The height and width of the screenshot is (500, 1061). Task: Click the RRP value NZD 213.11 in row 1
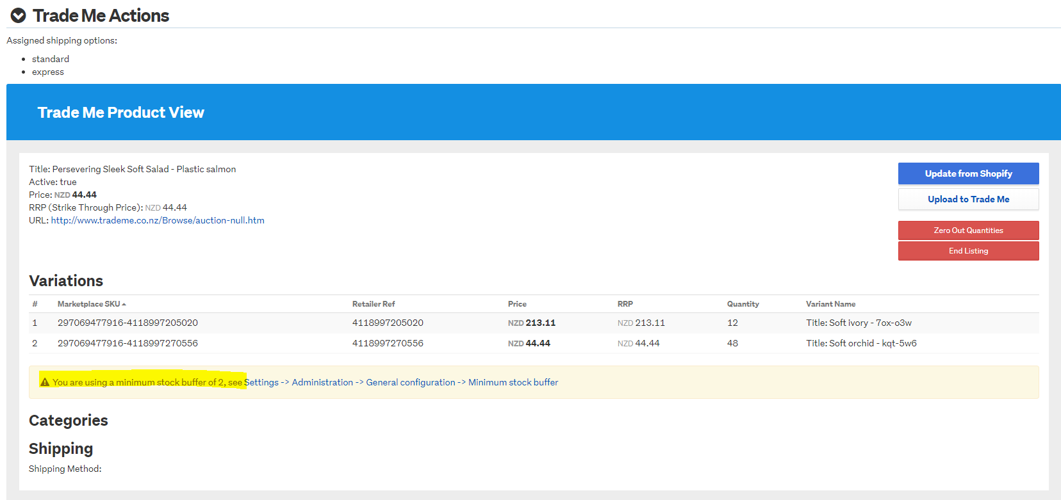pos(641,323)
